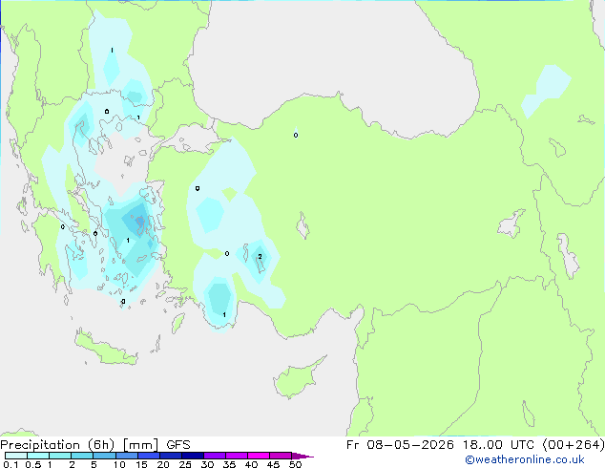Pick the dark navy 25–30 mm swatch
The image size is (605, 468).
coord(193,456)
